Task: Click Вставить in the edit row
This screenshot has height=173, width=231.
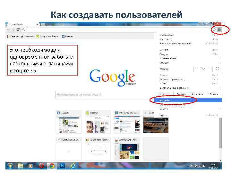Action: click(x=214, y=94)
